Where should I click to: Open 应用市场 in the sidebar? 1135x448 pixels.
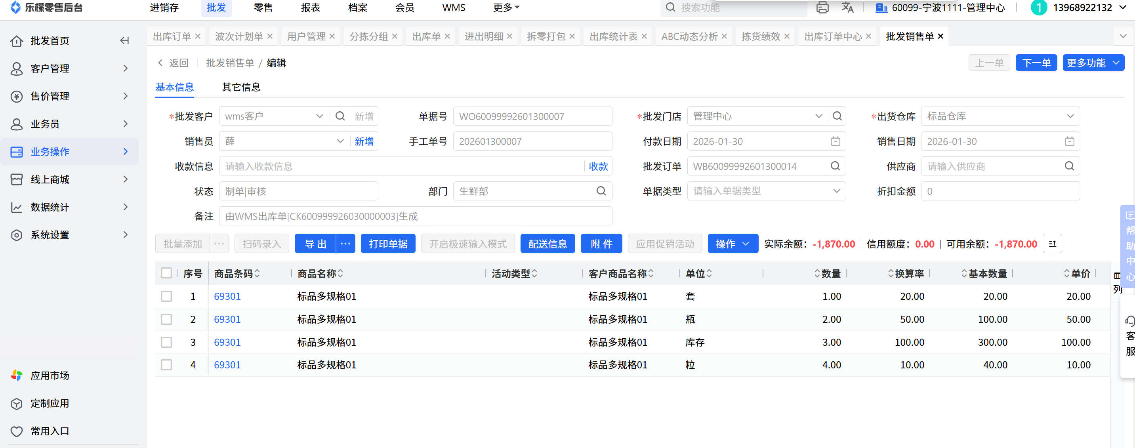tap(50, 376)
